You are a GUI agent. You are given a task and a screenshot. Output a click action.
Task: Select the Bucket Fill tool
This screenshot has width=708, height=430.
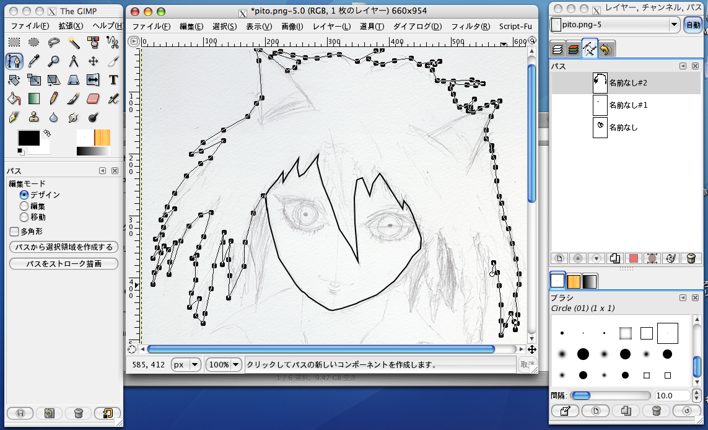(x=14, y=99)
